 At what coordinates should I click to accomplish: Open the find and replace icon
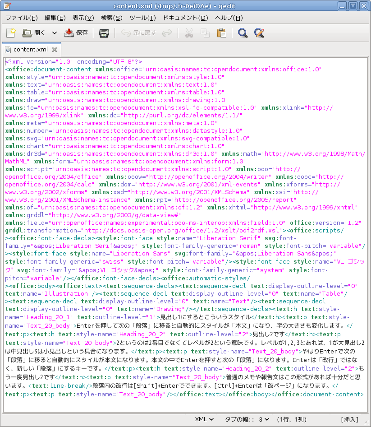tap(259, 33)
